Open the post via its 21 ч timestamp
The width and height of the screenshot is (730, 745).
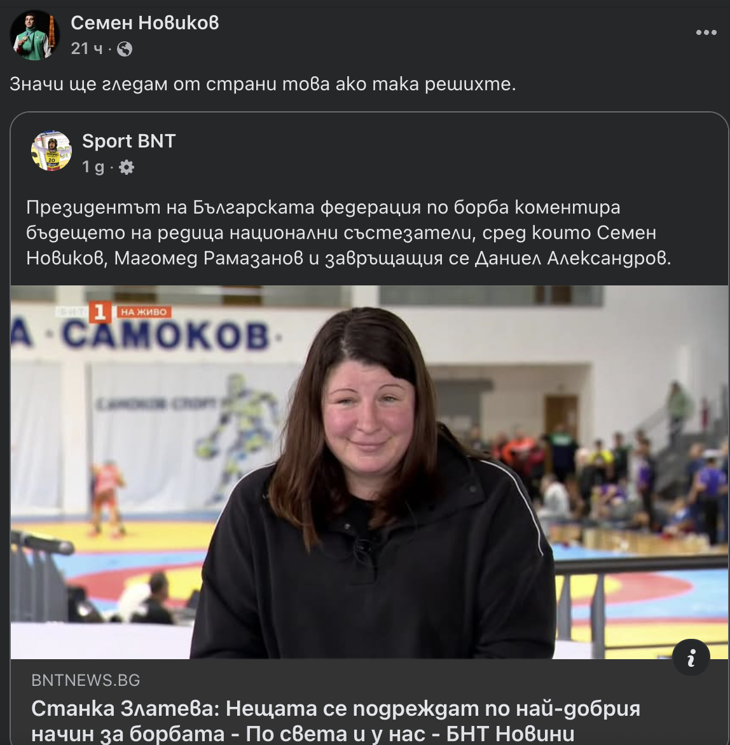pos(86,48)
